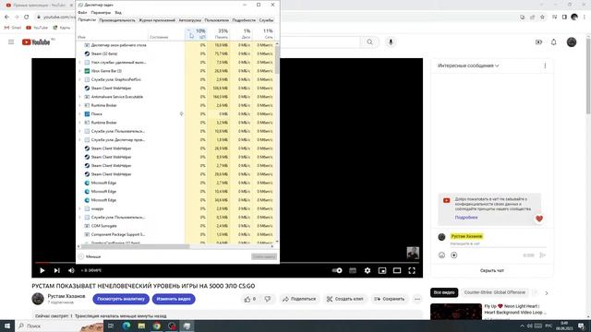Screen dimensions: 591x332
Task: Insert emoji in chat
Action: click(x=441, y=255)
